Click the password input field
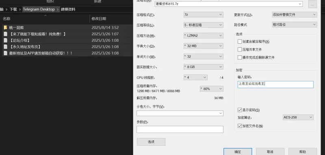 pyautogui.click(x=275, y=85)
